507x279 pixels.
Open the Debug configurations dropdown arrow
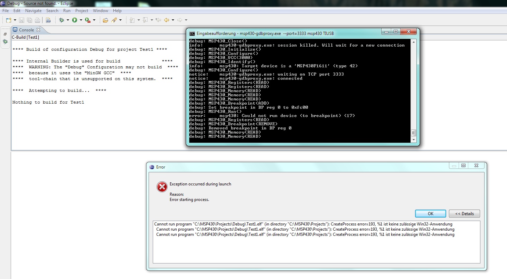click(68, 20)
